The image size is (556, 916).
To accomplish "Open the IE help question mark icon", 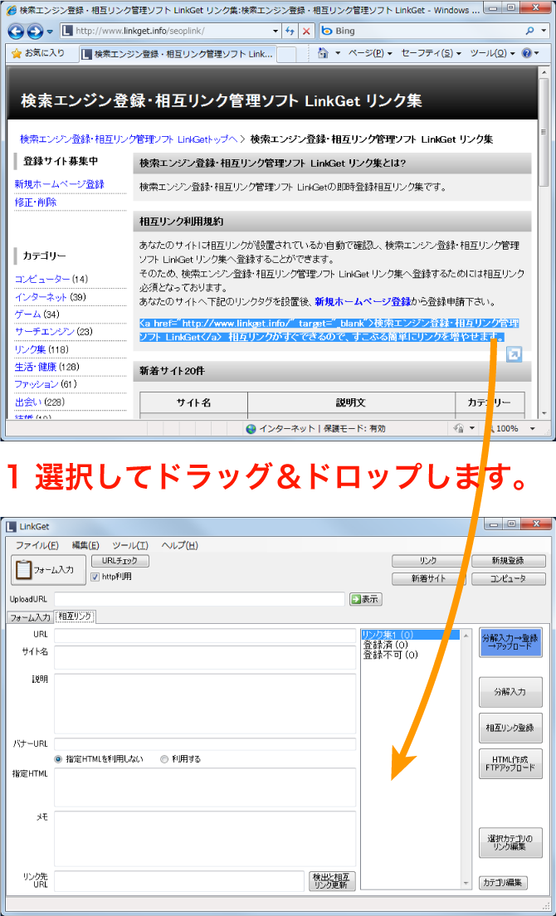I will click(x=528, y=53).
